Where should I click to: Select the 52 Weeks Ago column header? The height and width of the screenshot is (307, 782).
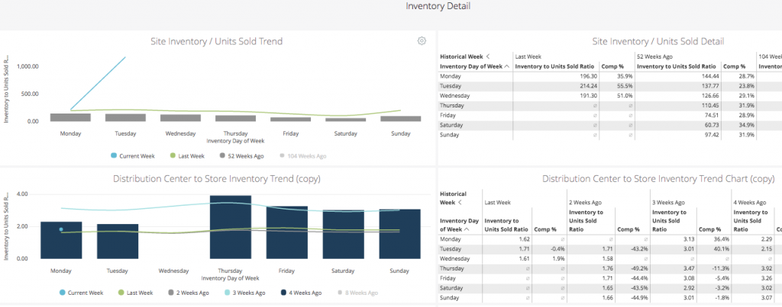click(655, 56)
